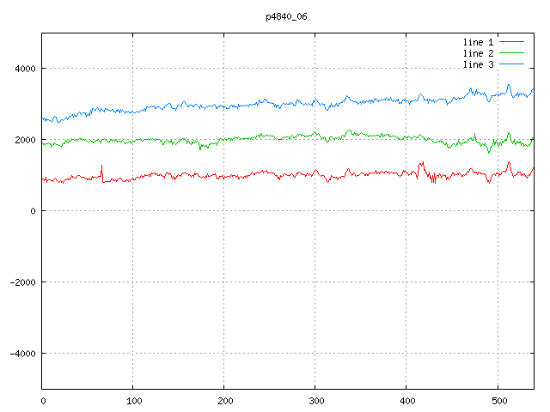The height and width of the screenshot is (412, 550).
Task: Click the blue line peak near x=510
Action: coord(509,87)
